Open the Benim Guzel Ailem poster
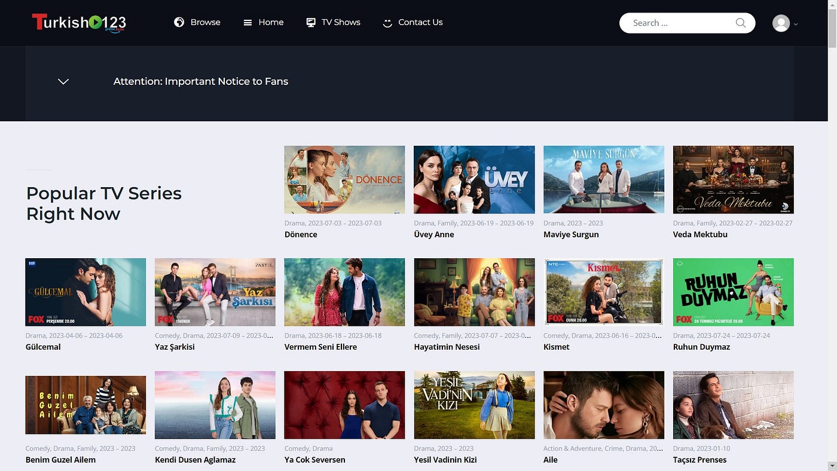The image size is (837, 471). point(85,405)
